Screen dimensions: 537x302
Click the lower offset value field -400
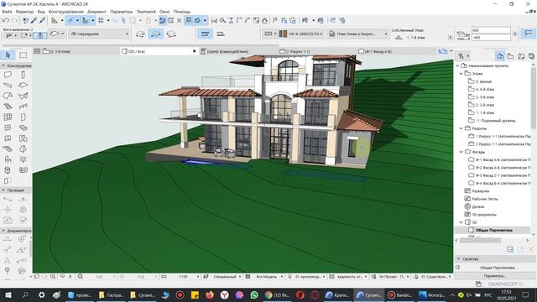(491, 37)
